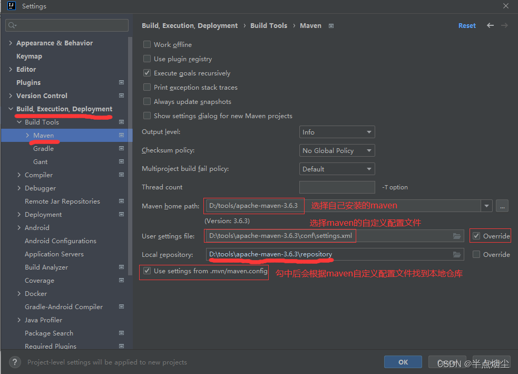Screen dimensions: 518x374
Task: Expand the Maven subtree
Action: [27, 135]
